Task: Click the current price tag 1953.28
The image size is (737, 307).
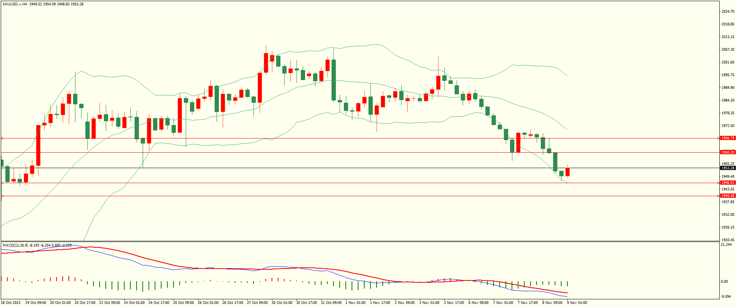Action: tap(727, 168)
